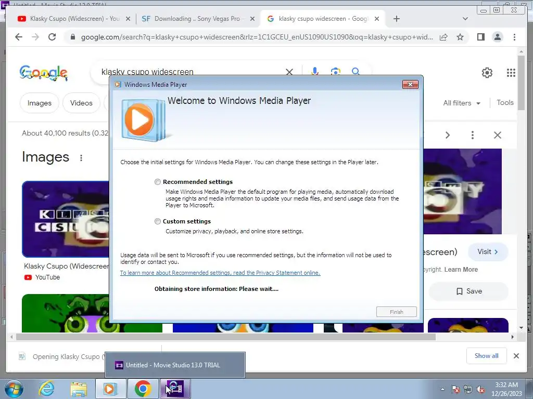The width and height of the screenshot is (533, 399).
Task: Click the vertical page scrollbar
Action: (521, 83)
